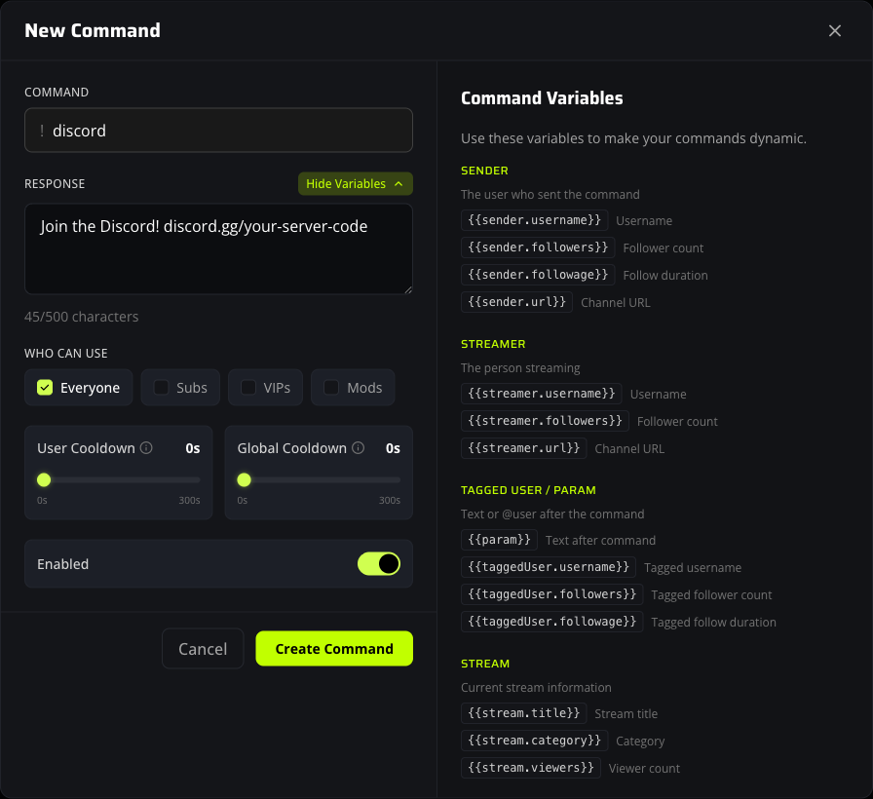Click the User Cooldown slider handle
The image size is (873, 799).
click(44, 479)
